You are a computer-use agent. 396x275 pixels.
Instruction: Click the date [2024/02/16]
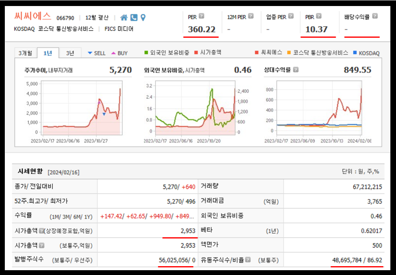[63, 173]
